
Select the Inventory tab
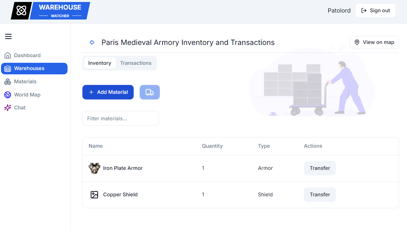tap(100, 63)
